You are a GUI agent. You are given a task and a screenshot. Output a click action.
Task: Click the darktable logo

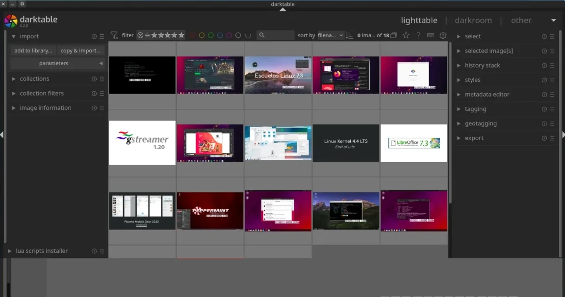pos(11,21)
